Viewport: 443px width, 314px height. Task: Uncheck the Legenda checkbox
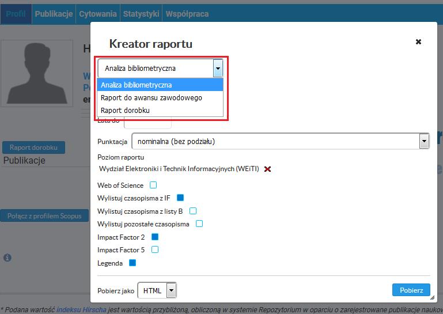tap(132, 263)
